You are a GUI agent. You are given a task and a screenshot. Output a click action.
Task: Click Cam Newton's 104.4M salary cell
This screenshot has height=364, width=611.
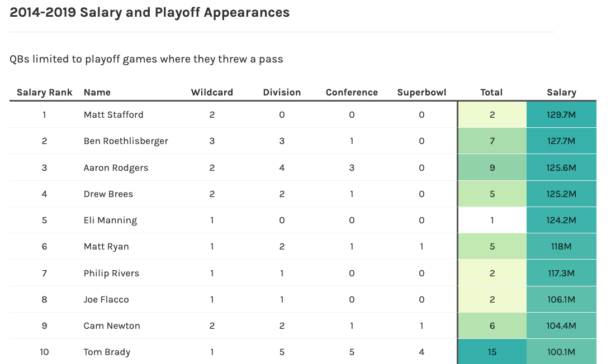[561, 326]
